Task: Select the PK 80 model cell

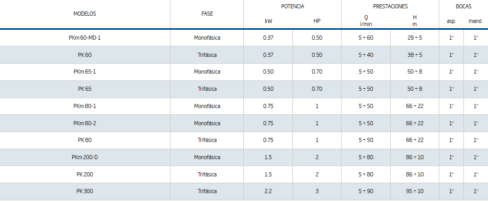Action: click(x=85, y=140)
